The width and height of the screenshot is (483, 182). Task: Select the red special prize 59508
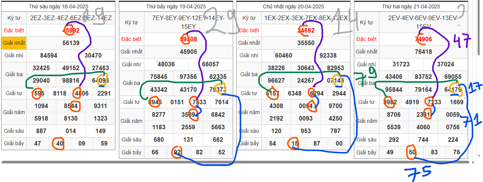tap(188, 39)
